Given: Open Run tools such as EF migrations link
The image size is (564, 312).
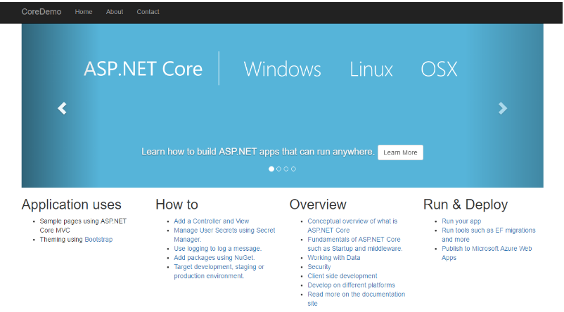Looking at the screenshot, I should (489, 235).
